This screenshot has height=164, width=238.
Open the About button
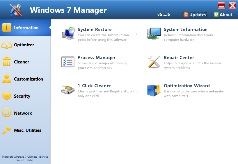tap(223, 14)
